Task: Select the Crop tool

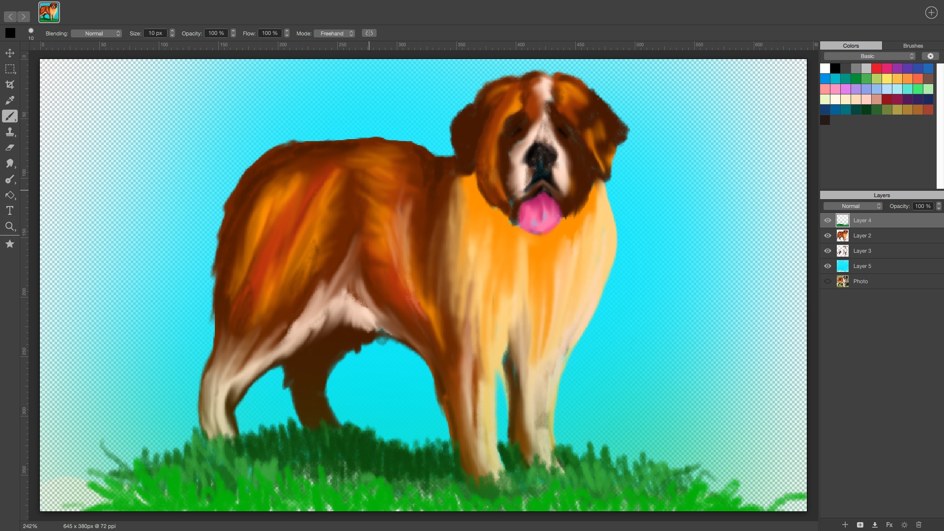Action: pyautogui.click(x=10, y=85)
